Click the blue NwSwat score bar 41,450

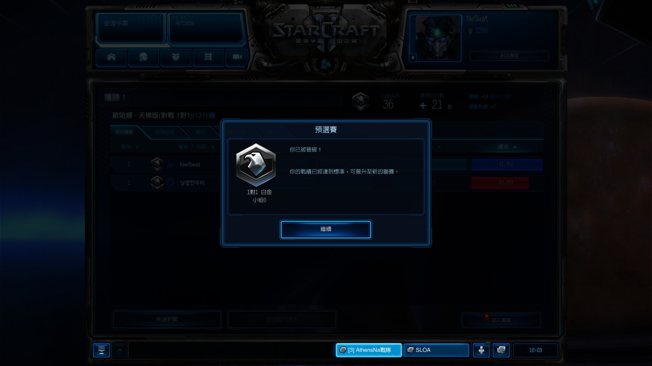(507, 164)
